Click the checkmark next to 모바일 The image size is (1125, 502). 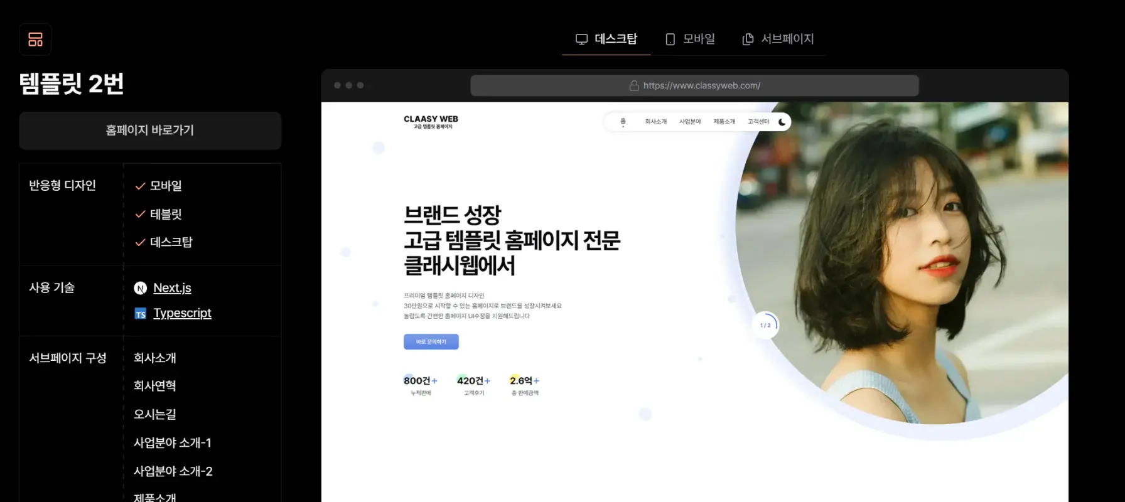pyautogui.click(x=141, y=186)
